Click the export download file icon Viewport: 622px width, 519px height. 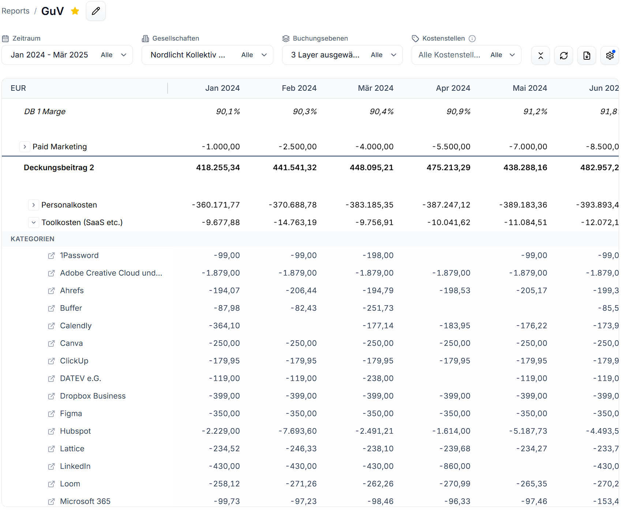[x=587, y=55]
